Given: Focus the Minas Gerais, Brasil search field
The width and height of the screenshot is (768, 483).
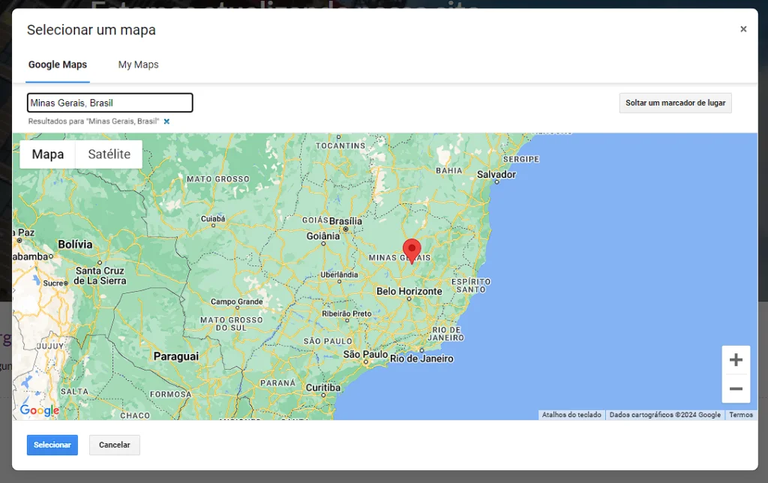Looking at the screenshot, I should coord(109,103).
